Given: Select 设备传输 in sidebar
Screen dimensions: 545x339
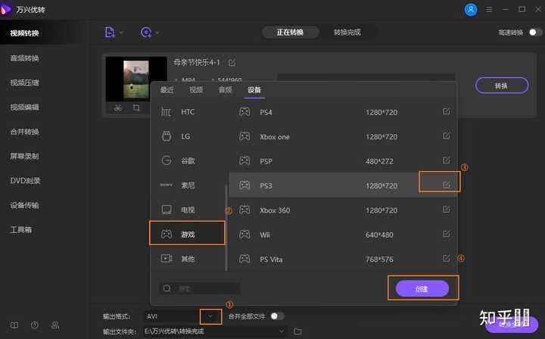Looking at the screenshot, I should coord(24,205).
